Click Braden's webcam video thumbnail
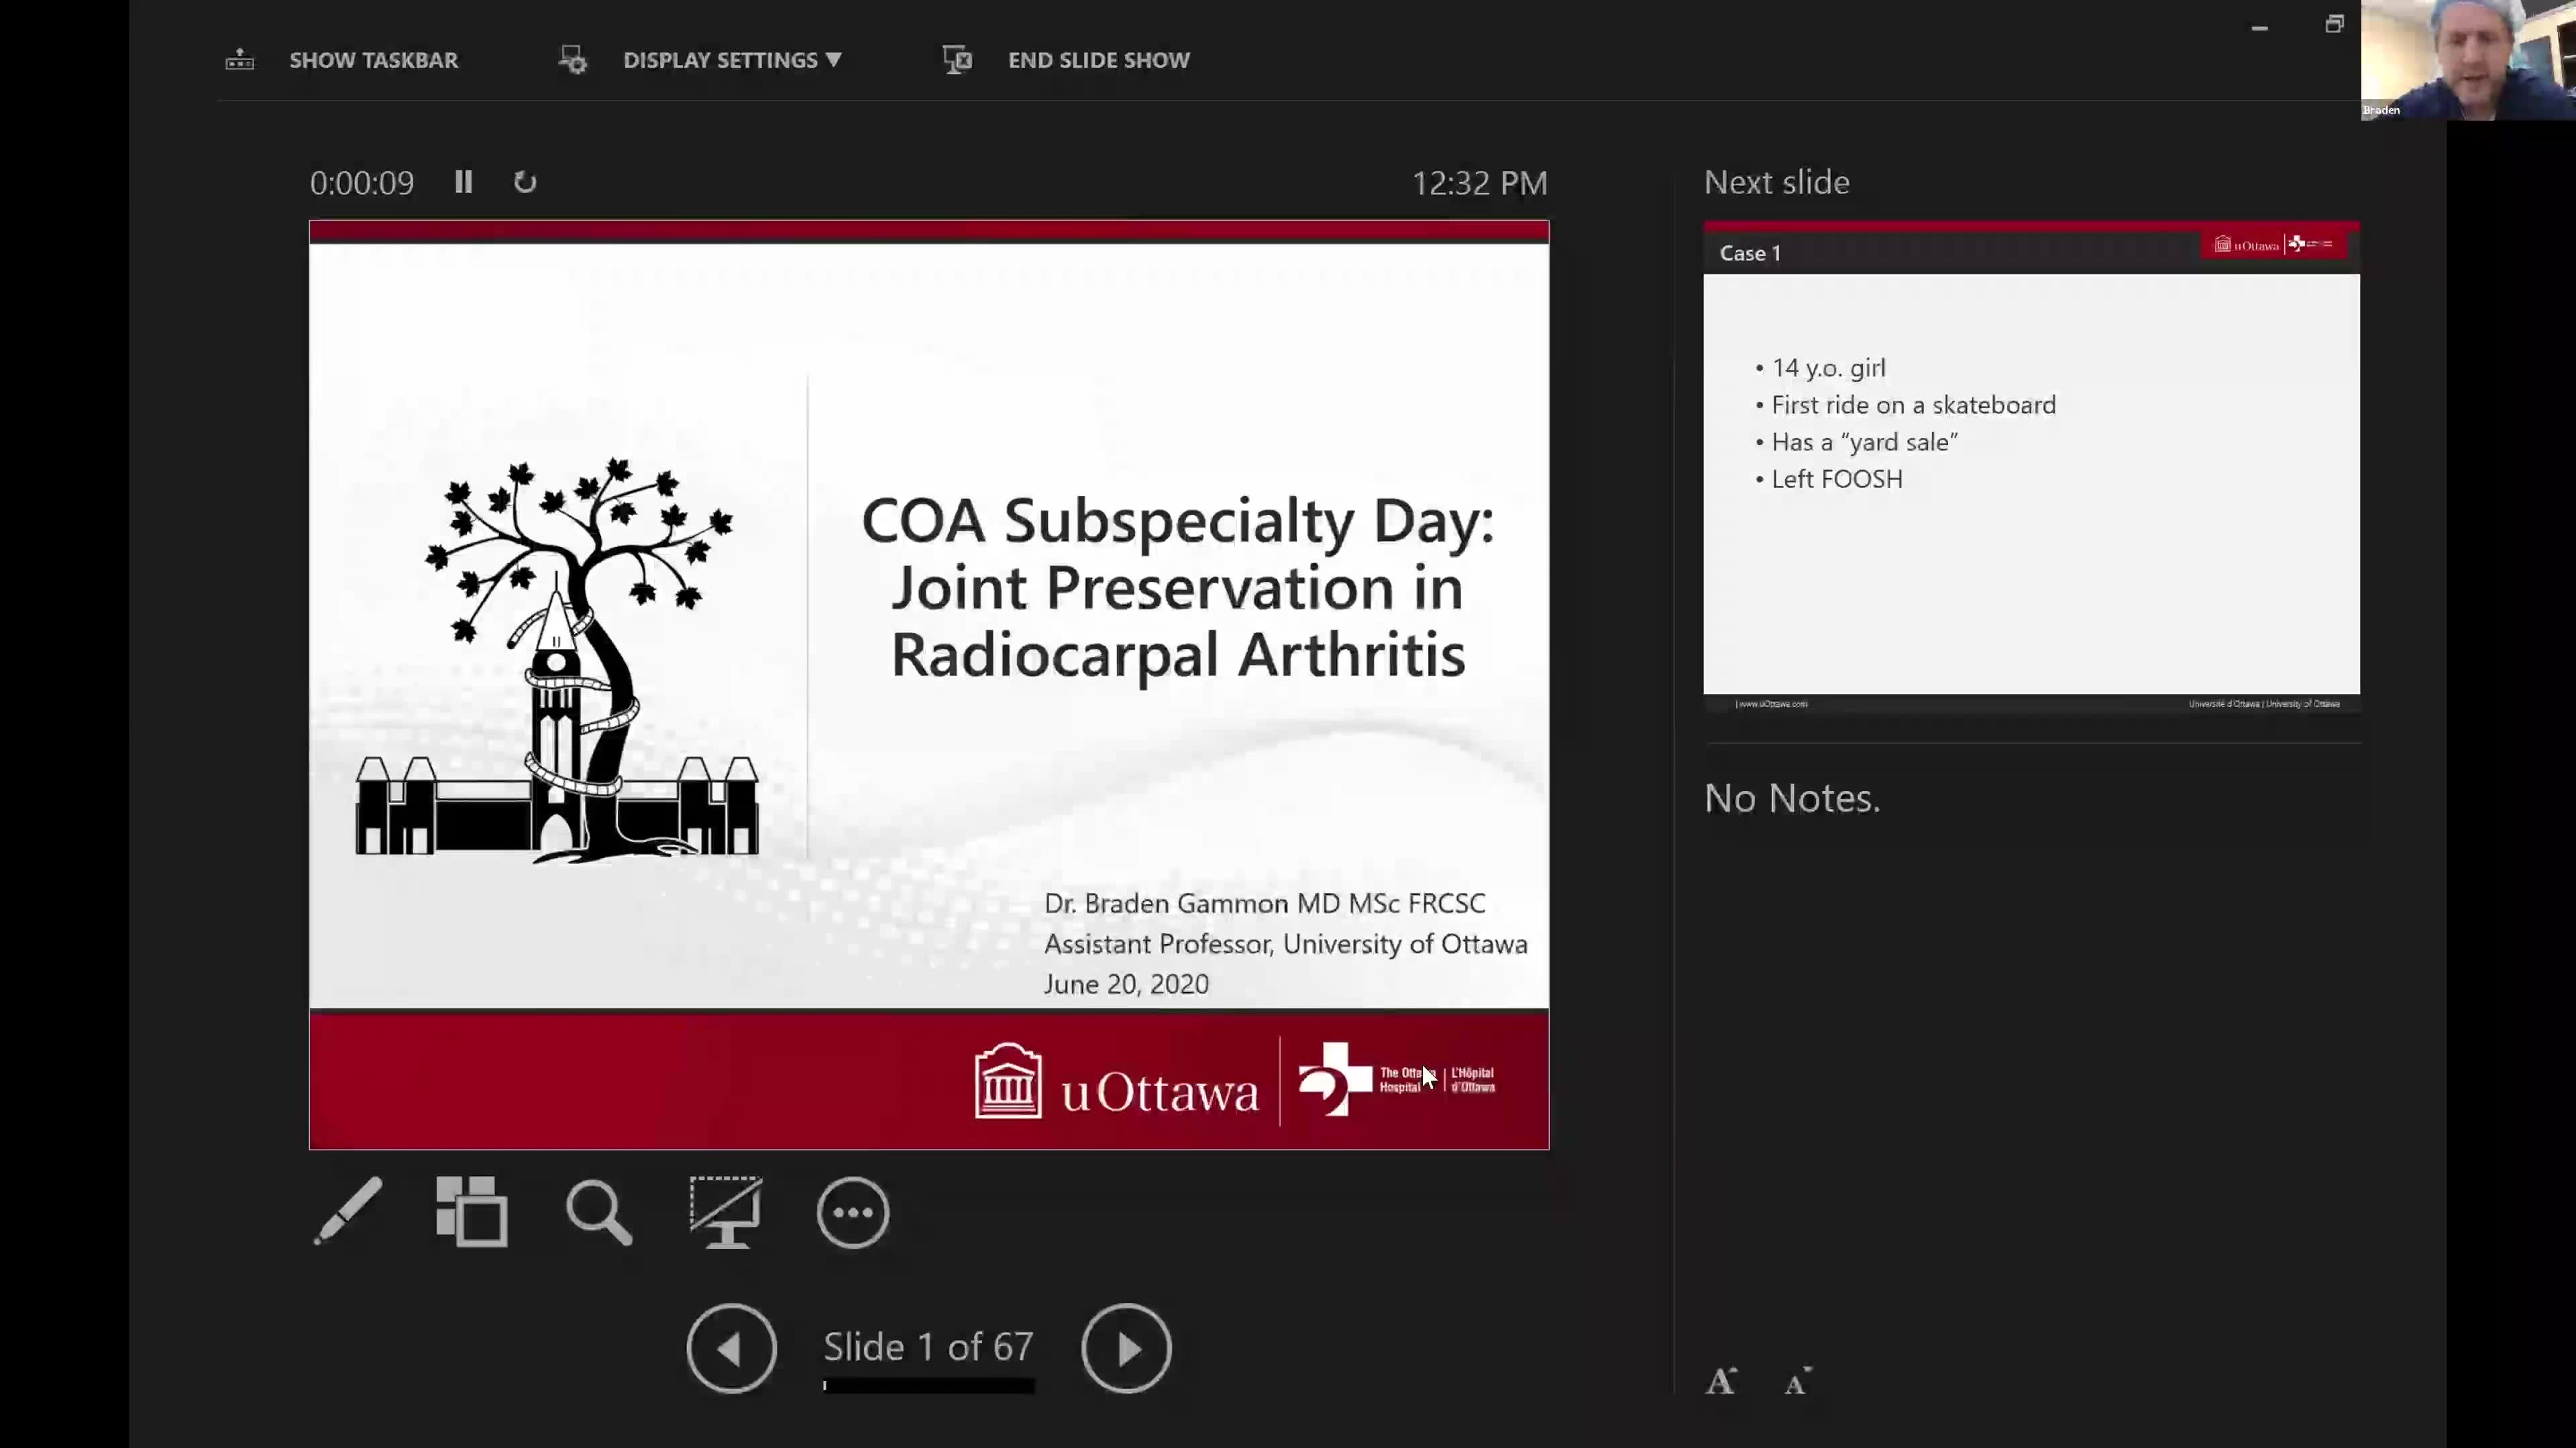The width and height of the screenshot is (2576, 1448). pyautogui.click(x=2467, y=60)
